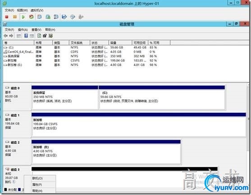The height and width of the screenshot is (195, 251).
Task: Click the Disk Management window title icon
Action: (x=5, y=24)
